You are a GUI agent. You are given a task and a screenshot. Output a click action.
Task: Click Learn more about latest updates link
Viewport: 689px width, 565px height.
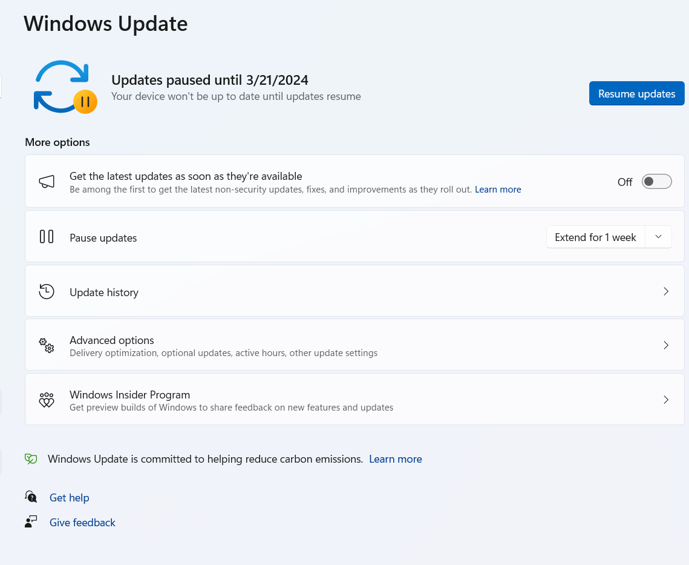point(498,189)
